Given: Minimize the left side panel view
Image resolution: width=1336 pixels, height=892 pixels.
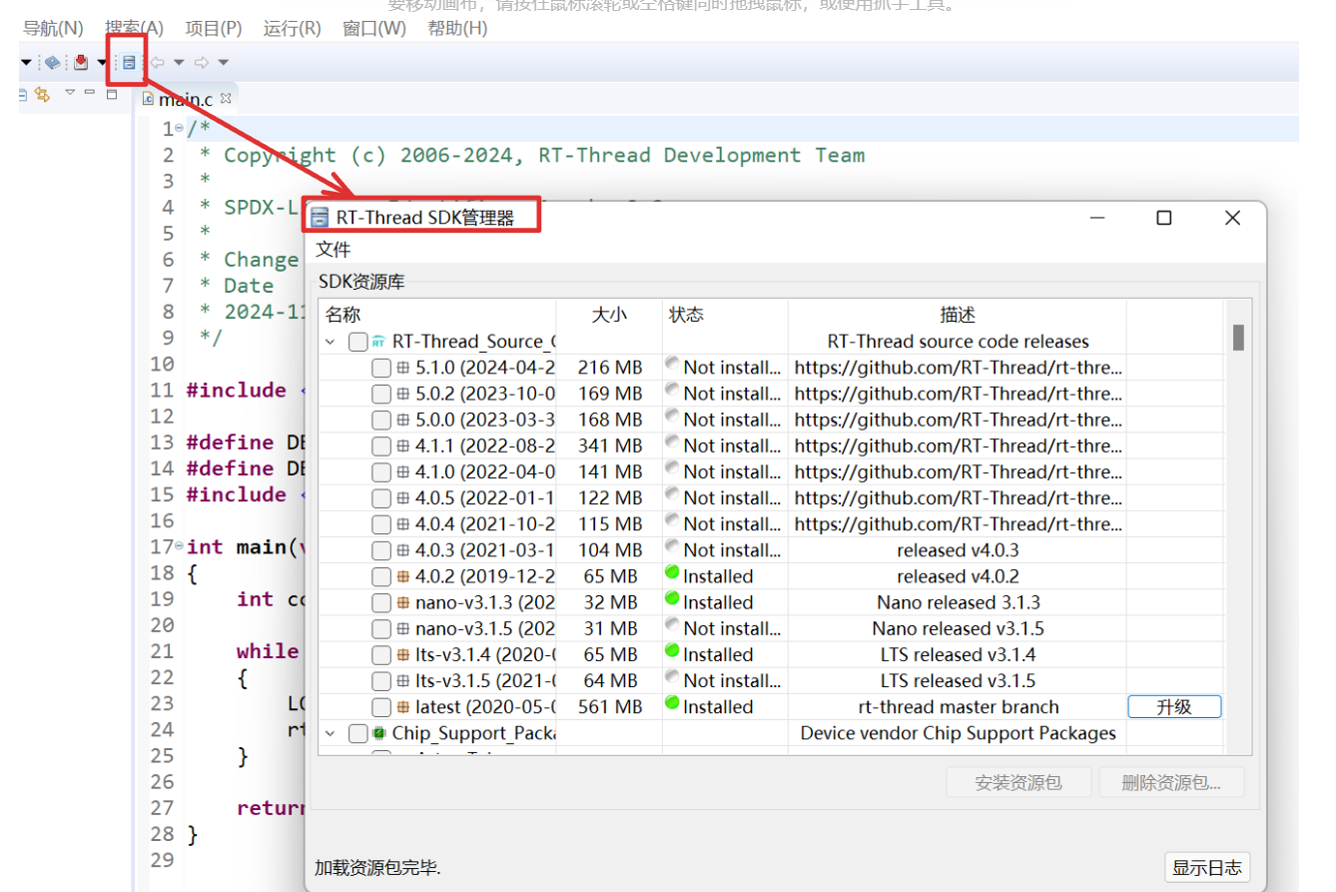Looking at the screenshot, I should (90, 94).
